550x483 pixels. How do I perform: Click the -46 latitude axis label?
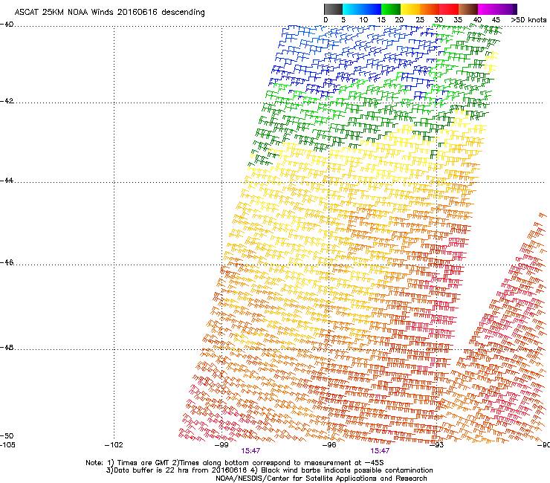point(7,262)
